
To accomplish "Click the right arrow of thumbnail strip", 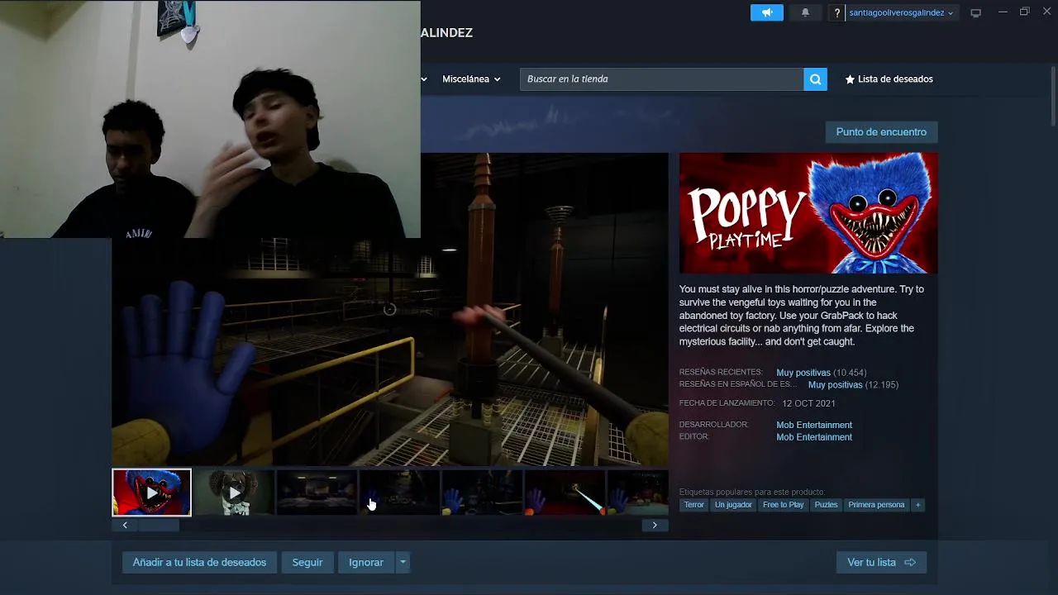I will tap(655, 525).
